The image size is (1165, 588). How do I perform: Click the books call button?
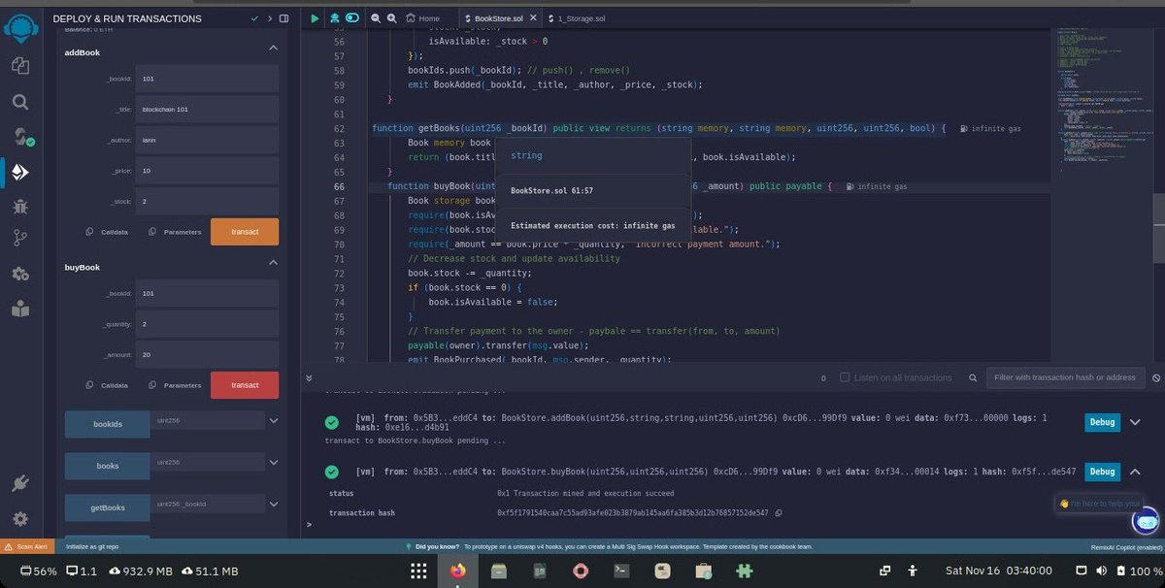click(107, 466)
